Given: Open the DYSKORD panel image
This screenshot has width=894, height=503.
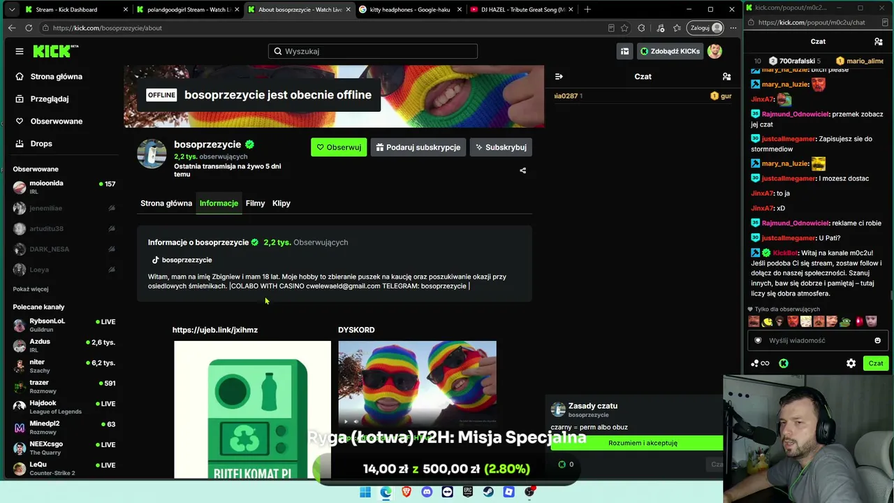Looking at the screenshot, I should coord(418,384).
